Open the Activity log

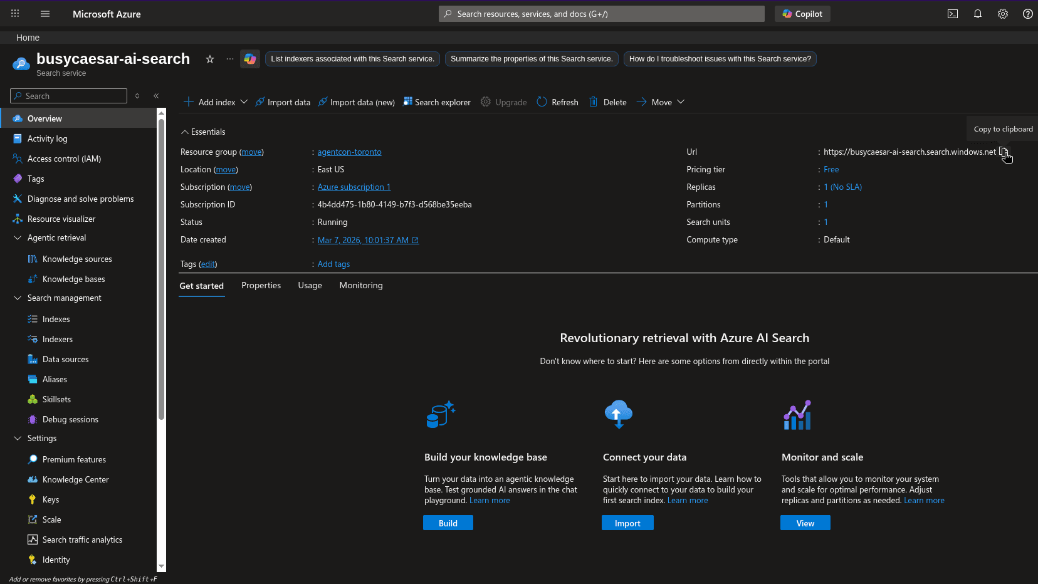[x=47, y=138]
